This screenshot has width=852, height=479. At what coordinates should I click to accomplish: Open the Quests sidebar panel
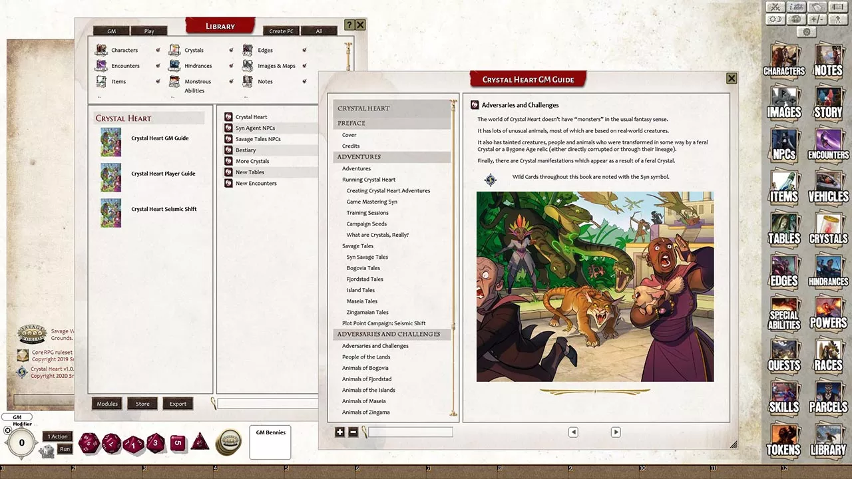pos(784,355)
